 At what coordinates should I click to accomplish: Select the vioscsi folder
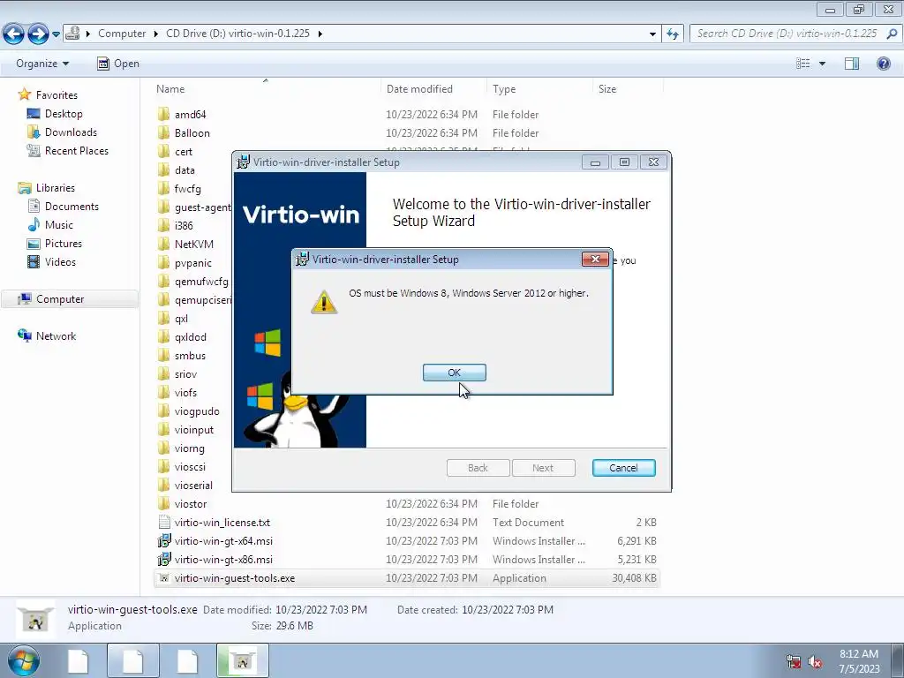190,466
